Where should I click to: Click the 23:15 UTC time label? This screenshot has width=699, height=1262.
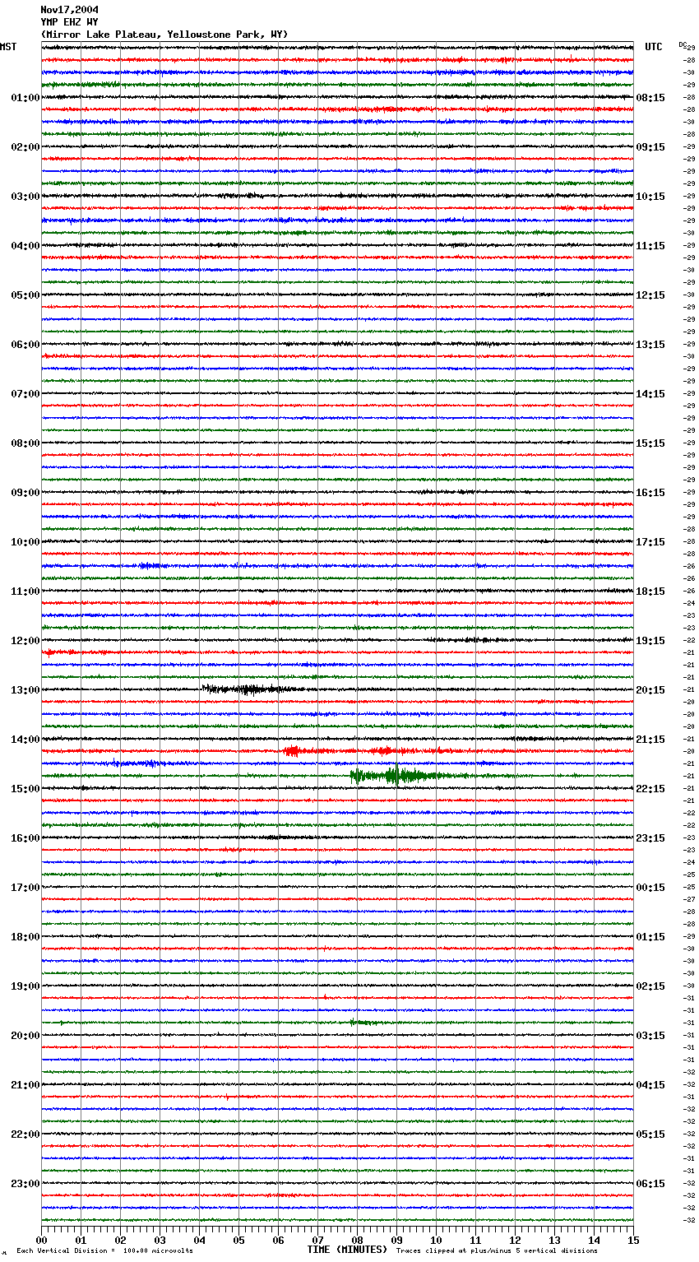tap(650, 838)
